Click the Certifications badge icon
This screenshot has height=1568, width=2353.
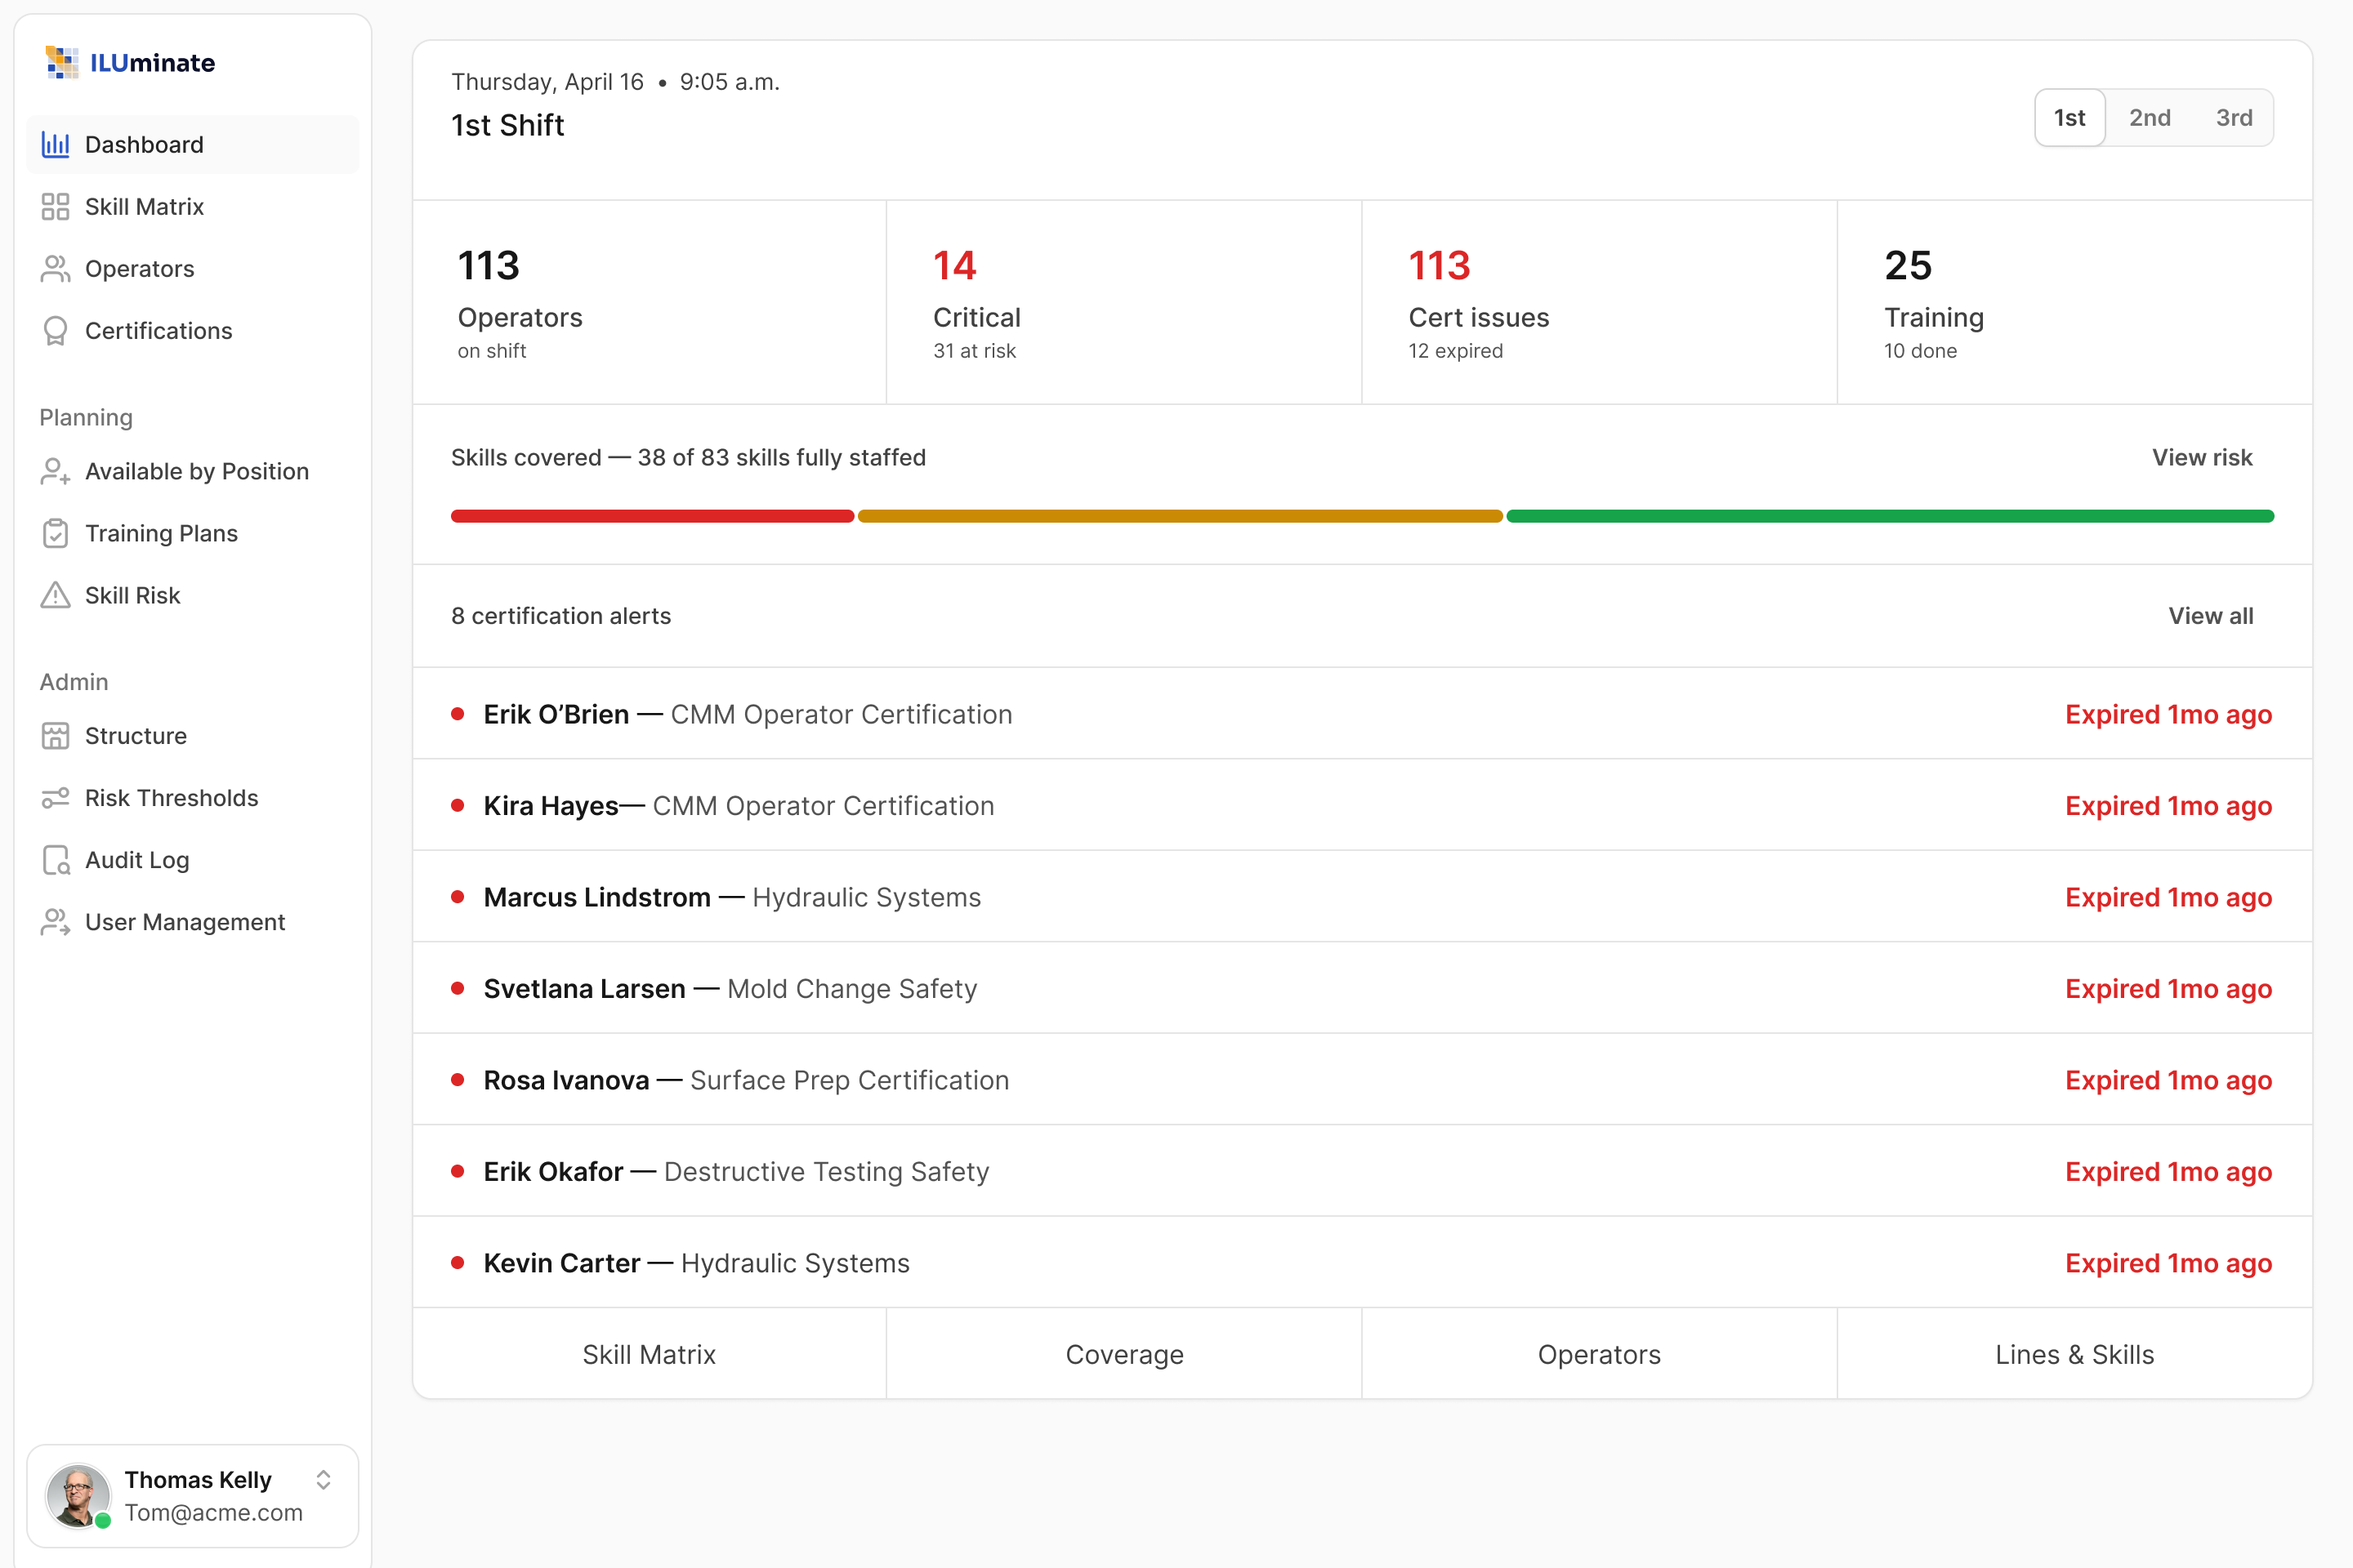[55, 331]
